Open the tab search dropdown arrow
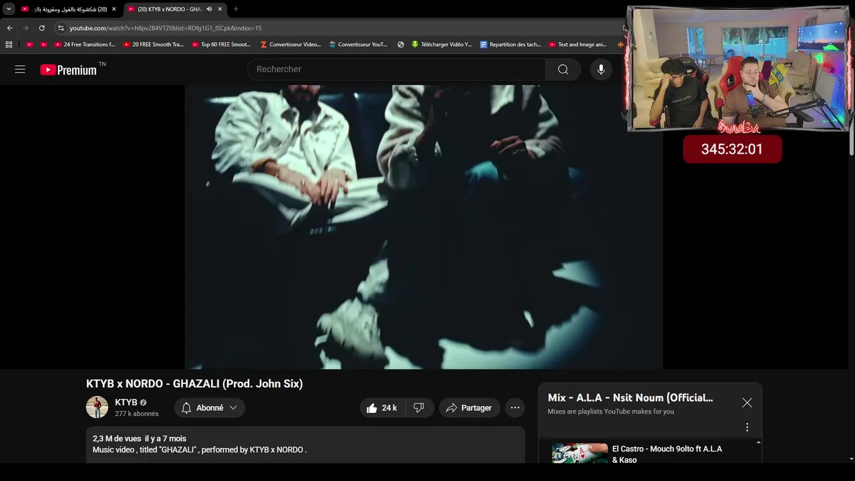The width and height of the screenshot is (855, 481). (x=9, y=9)
